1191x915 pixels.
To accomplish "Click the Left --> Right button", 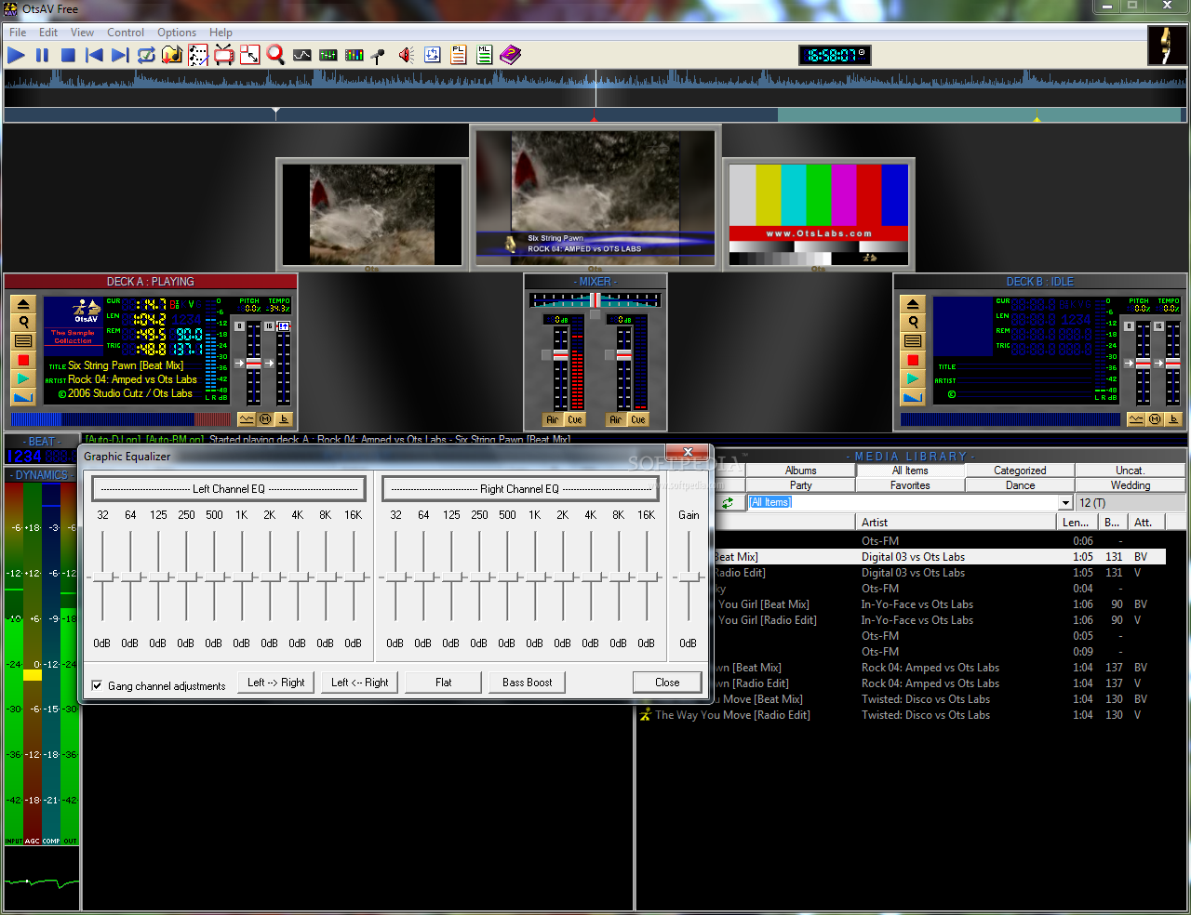I will click(x=276, y=683).
